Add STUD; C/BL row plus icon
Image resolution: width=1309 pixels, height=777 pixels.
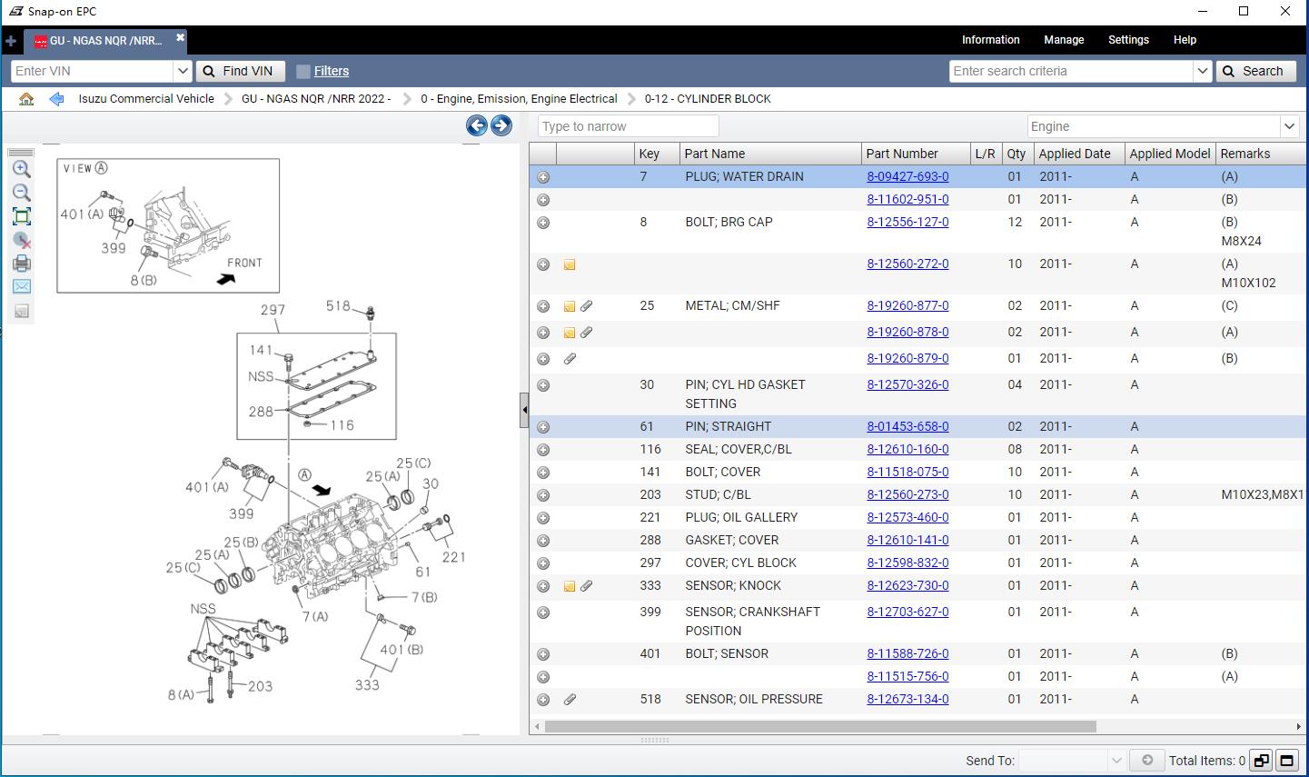543,495
